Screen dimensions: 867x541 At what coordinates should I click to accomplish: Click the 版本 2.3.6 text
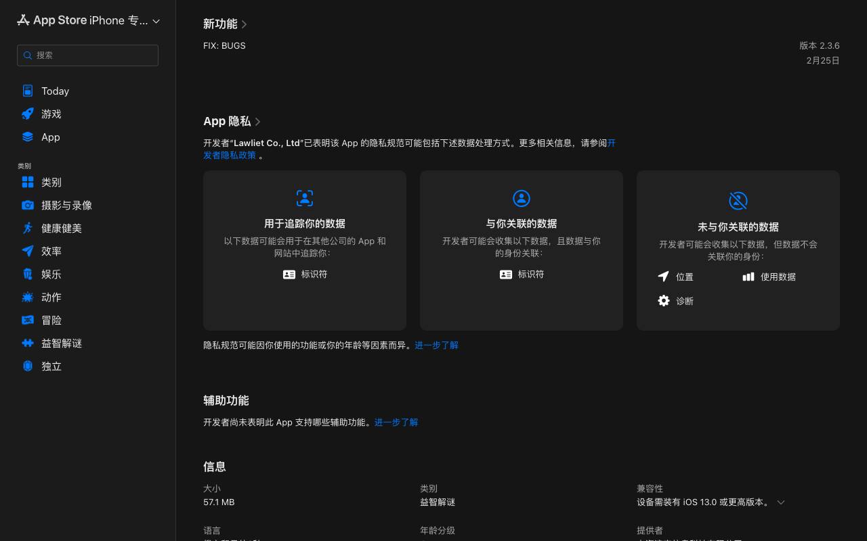coord(820,46)
